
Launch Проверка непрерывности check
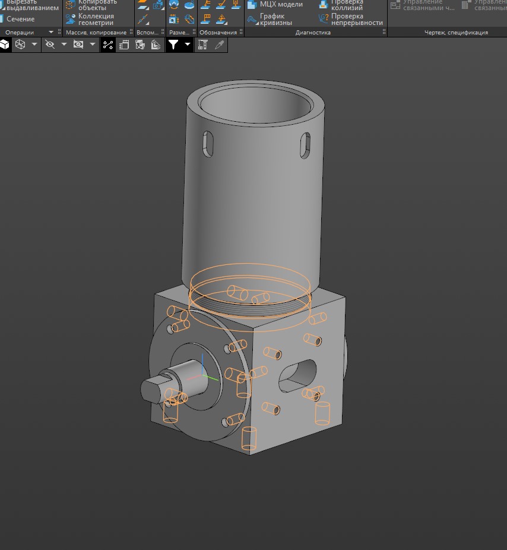coord(356,19)
